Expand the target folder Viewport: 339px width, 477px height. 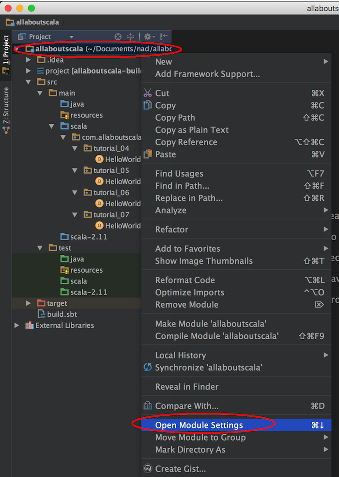pos(29,303)
